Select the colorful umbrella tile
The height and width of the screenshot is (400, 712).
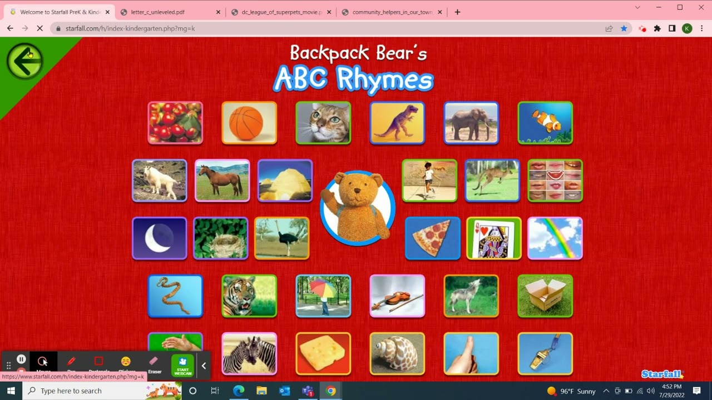323,296
